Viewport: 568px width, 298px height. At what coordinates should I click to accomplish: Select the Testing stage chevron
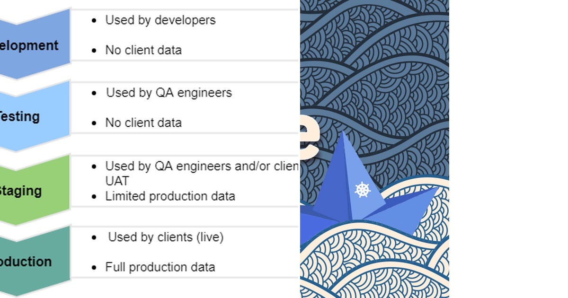pos(35,116)
